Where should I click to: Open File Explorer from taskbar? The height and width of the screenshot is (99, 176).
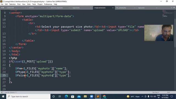(x=85, y=97)
